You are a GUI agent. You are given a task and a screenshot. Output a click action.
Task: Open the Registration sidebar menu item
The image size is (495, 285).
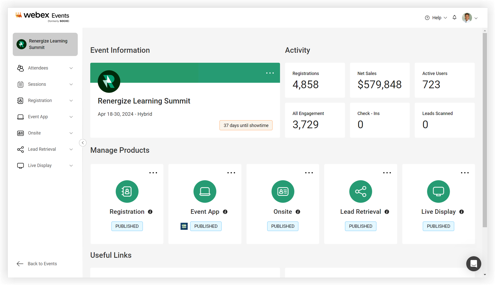45,100
